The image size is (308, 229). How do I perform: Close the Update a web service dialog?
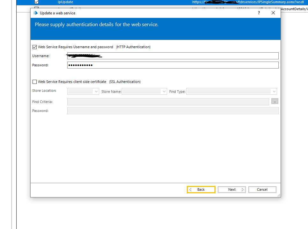coord(273,13)
